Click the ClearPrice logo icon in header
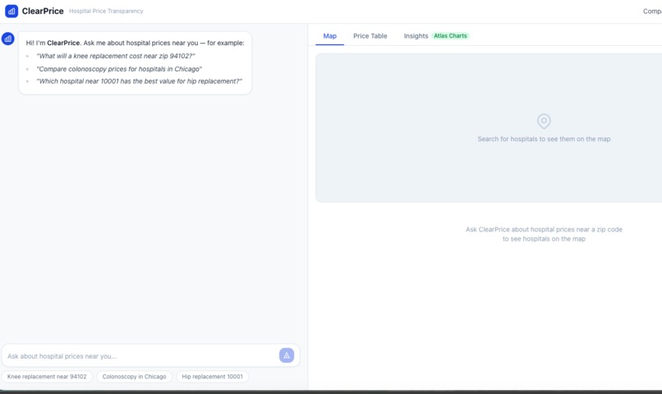The width and height of the screenshot is (662, 394). (x=11, y=11)
